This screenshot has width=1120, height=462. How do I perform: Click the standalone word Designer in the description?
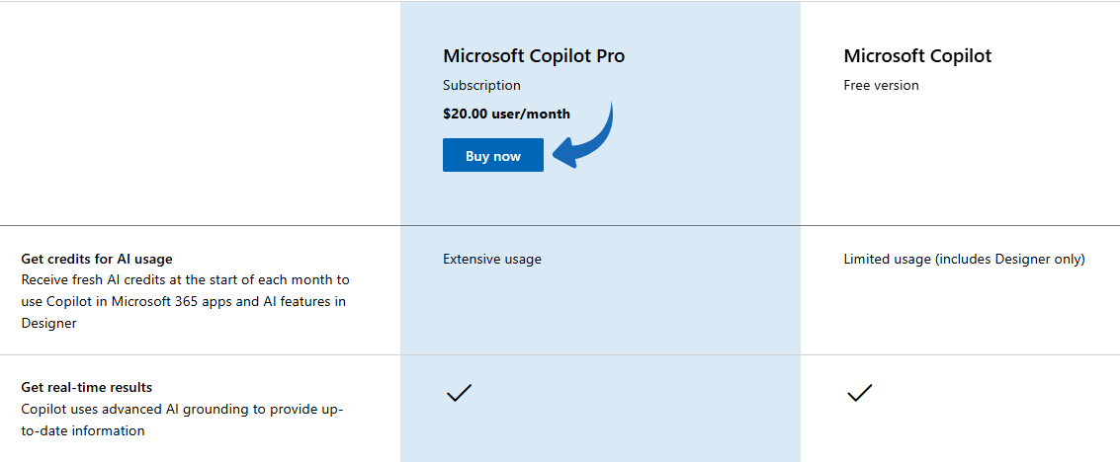(48, 323)
